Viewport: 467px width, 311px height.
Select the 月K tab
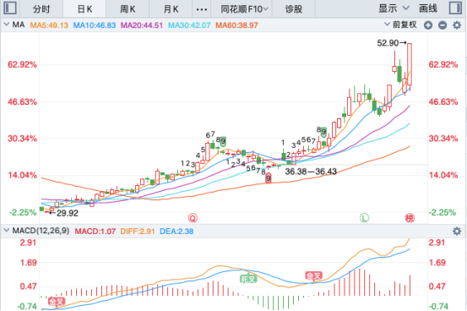(171, 9)
